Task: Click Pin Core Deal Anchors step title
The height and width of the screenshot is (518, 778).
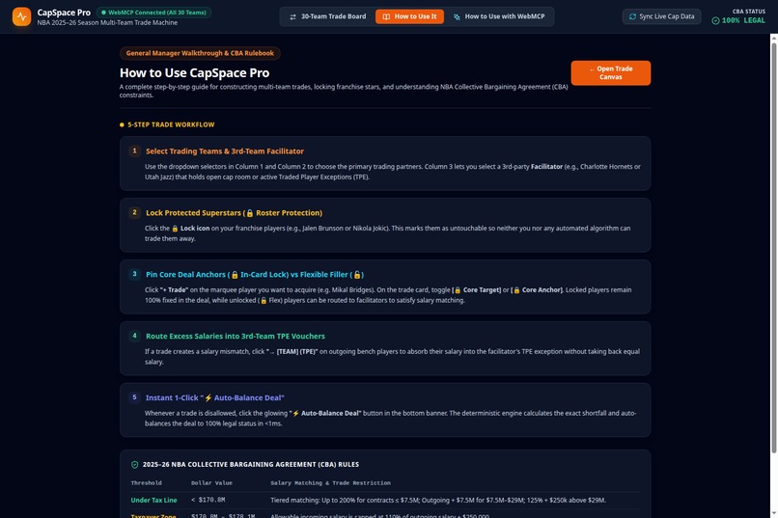Action: [x=255, y=275]
